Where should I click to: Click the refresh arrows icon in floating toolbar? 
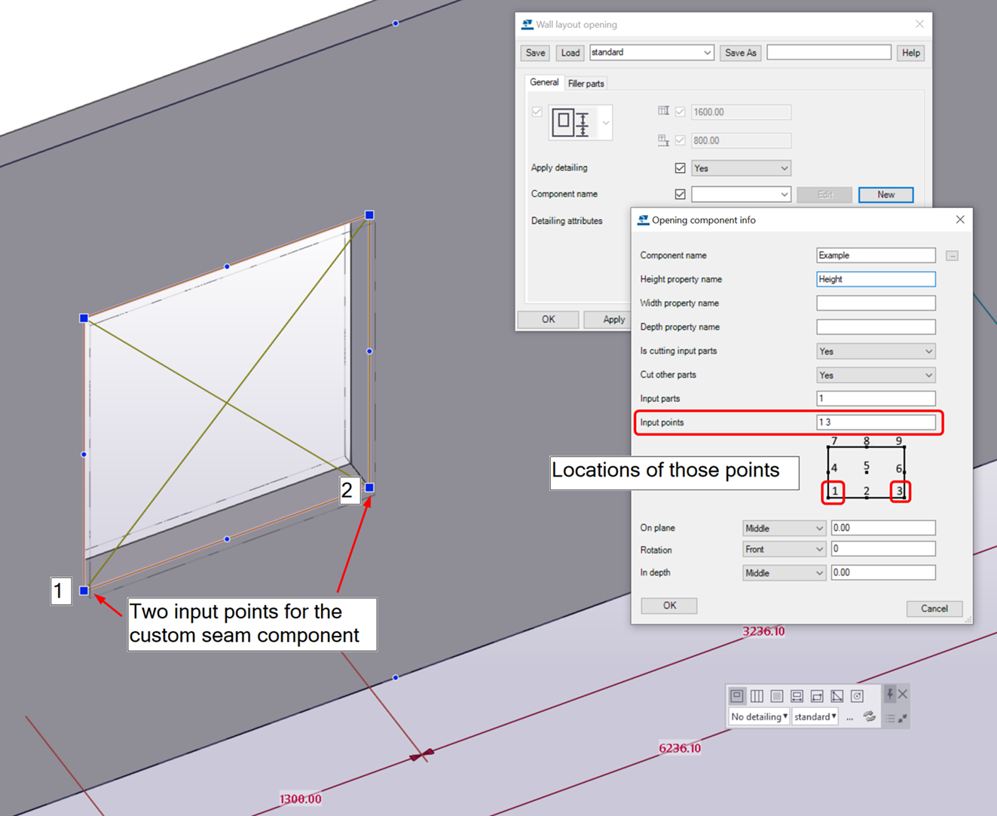(870, 717)
